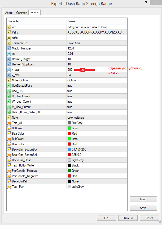Click the Magic_Number value 1234

click(x=97, y=48)
